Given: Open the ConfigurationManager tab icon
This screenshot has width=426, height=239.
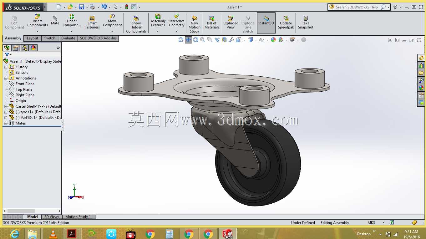Looking at the screenshot, I should [24, 48].
